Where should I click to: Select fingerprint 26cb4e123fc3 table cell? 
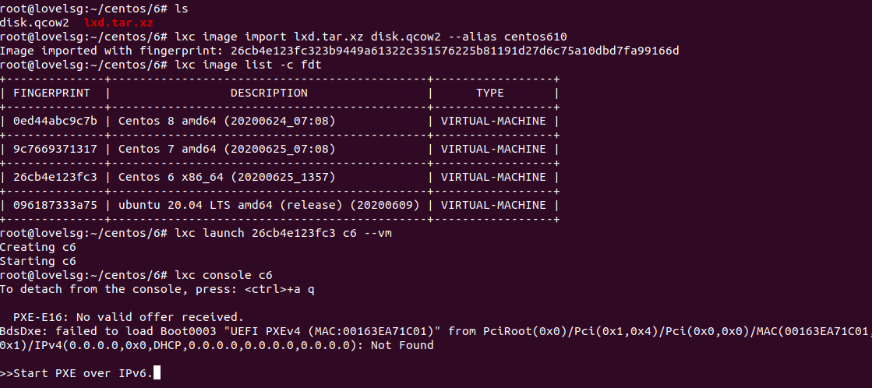pyautogui.click(x=55, y=177)
